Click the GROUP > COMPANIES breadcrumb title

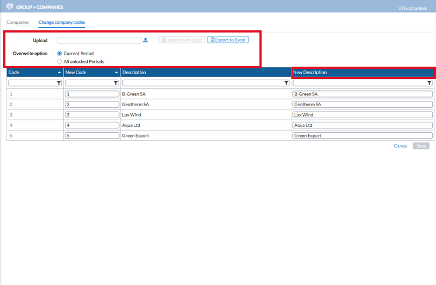pos(40,7)
